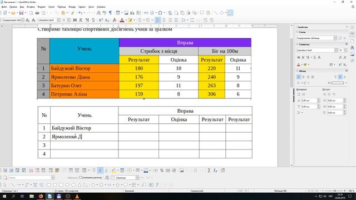Click the star shapes tool in the drawing toolbar
The height and width of the screenshot is (200, 356).
tap(117, 185)
